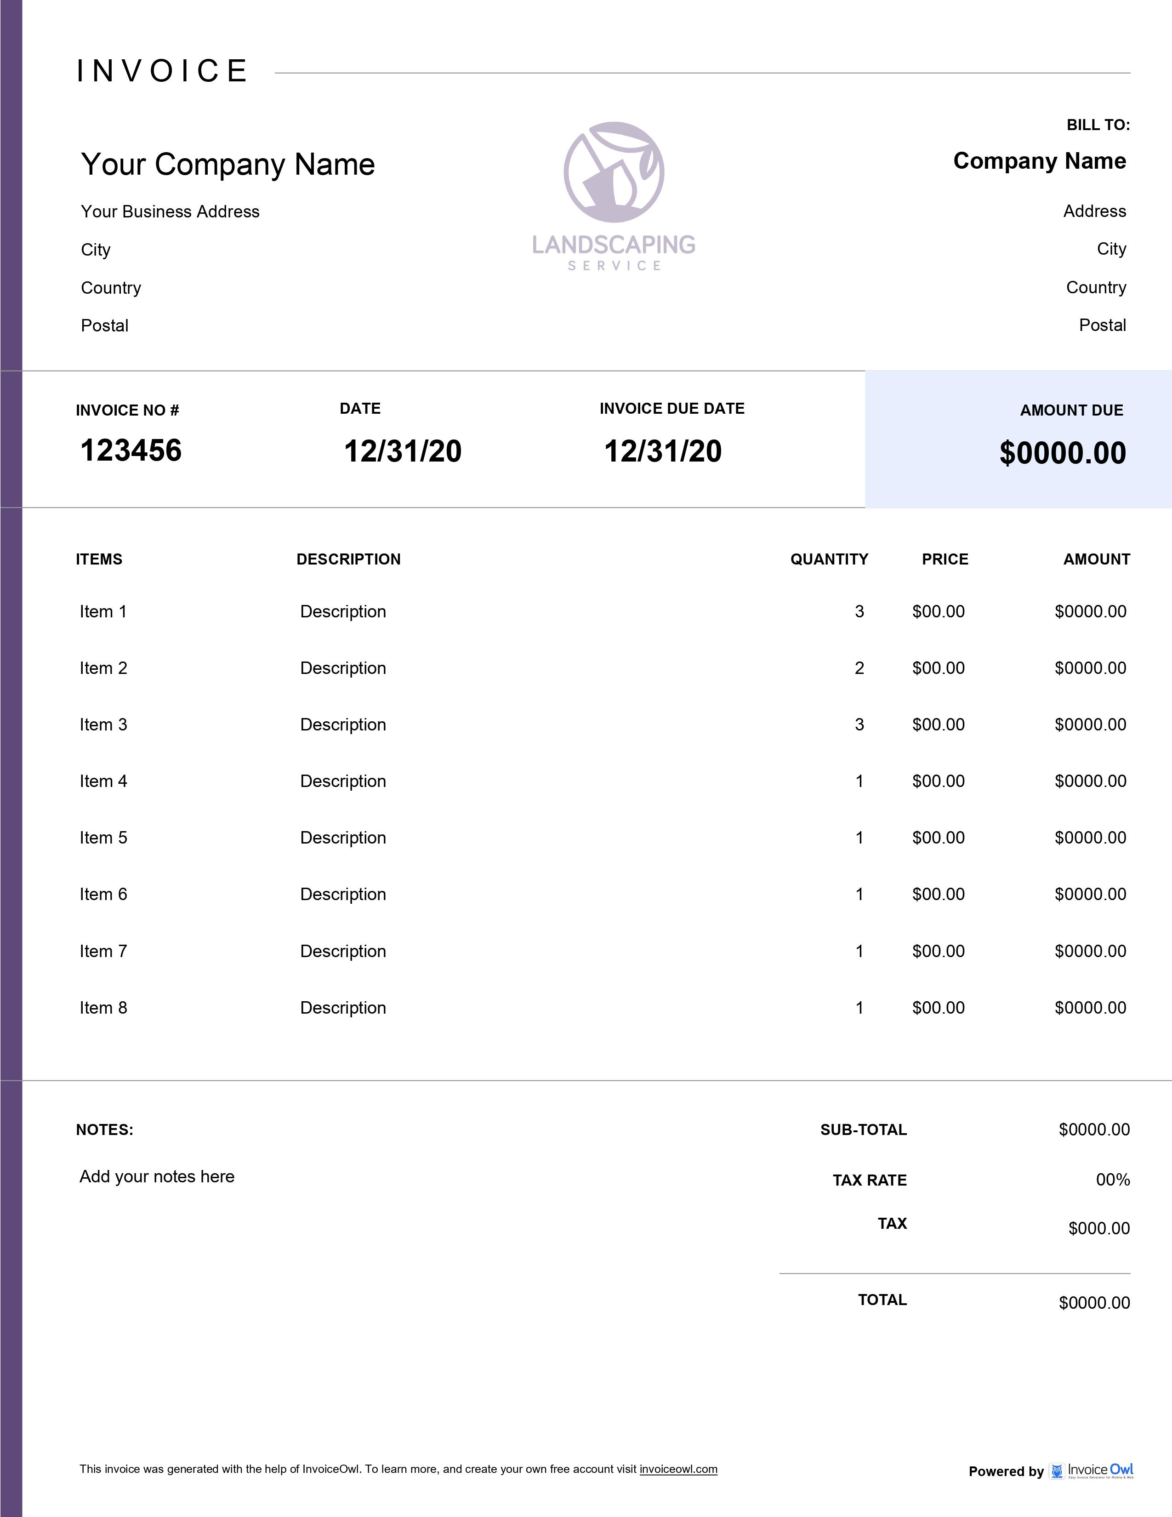Image resolution: width=1172 pixels, height=1517 pixels.
Task: Click the DESCRIPTION column header
Action: [x=348, y=560]
